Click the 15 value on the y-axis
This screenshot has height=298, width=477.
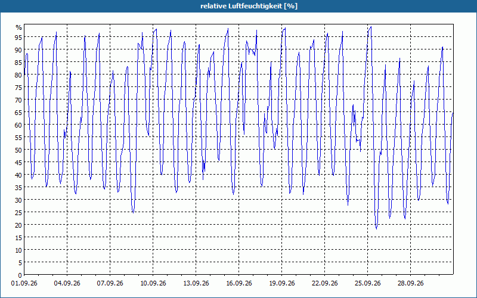(18, 237)
